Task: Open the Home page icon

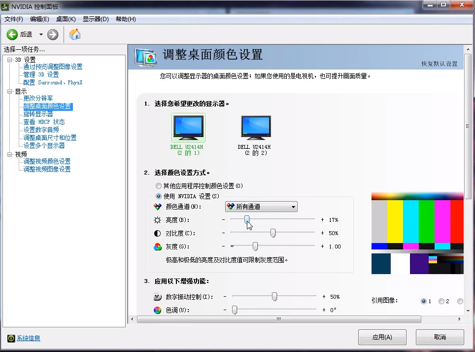Action: pyautogui.click(x=75, y=34)
